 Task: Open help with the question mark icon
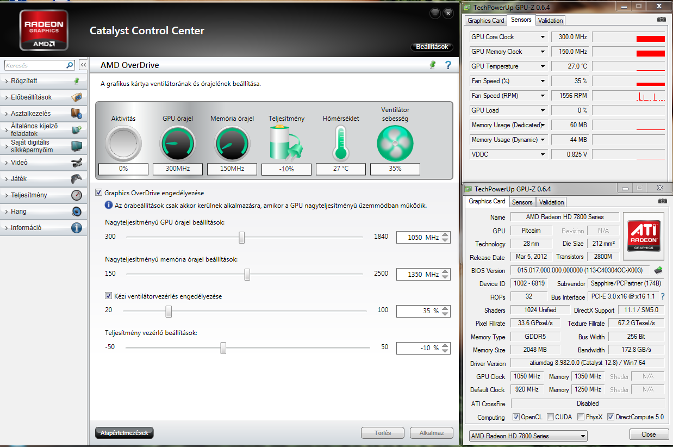point(448,65)
